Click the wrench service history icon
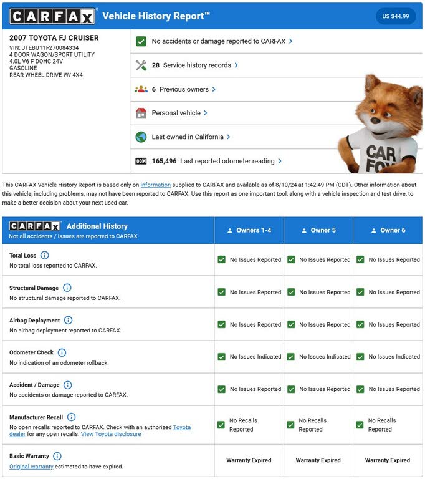 [141, 65]
